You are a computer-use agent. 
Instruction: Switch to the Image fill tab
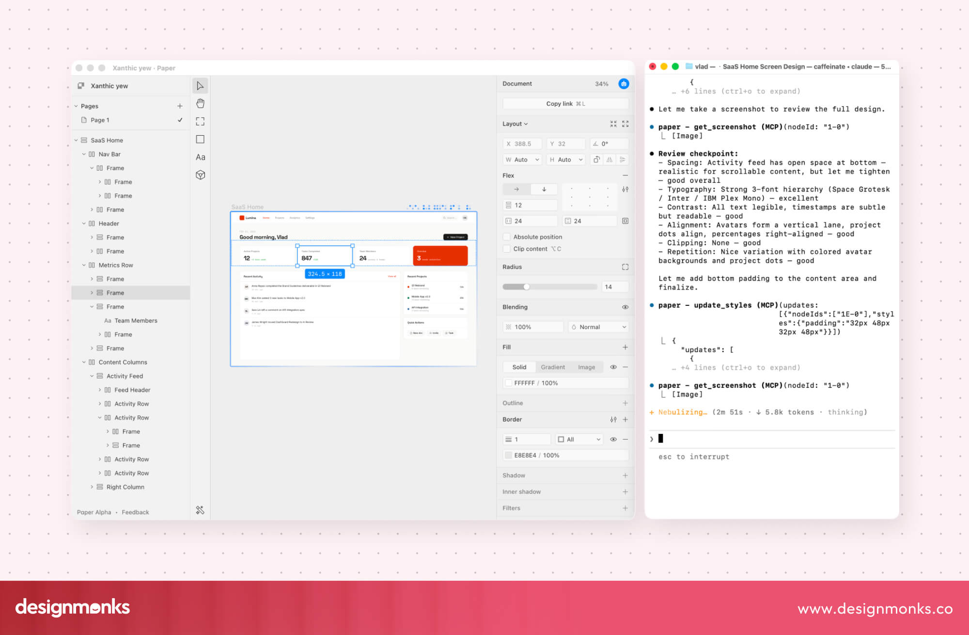click(x=586, y=367)
